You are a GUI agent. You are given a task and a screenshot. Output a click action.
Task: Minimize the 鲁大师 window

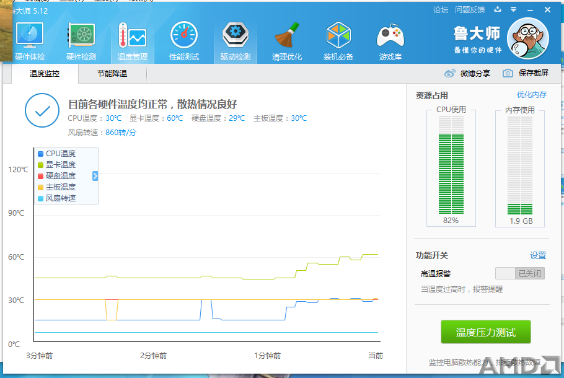click(x=530, y=10)
